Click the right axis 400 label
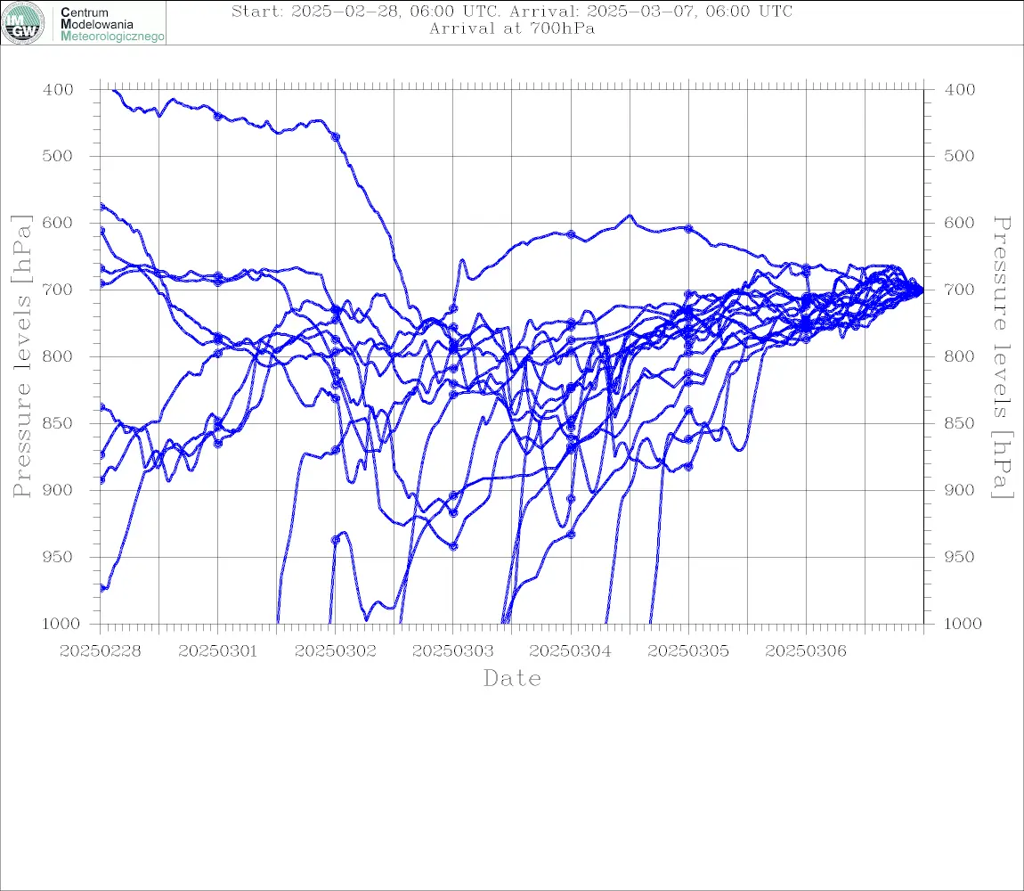The image size is (1024, 891). pyautogui.click(x=960, y=90)
